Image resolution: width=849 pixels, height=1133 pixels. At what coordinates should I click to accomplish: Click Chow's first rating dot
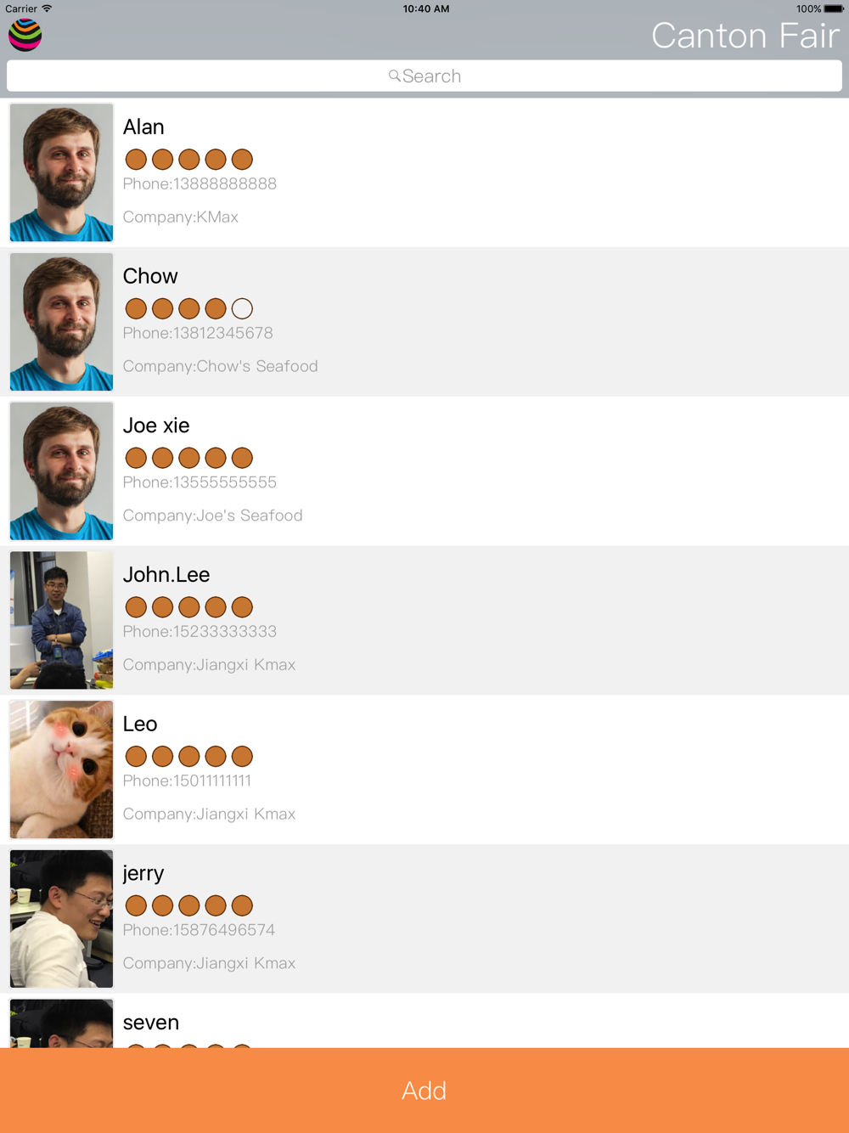[x=136, y=308]
